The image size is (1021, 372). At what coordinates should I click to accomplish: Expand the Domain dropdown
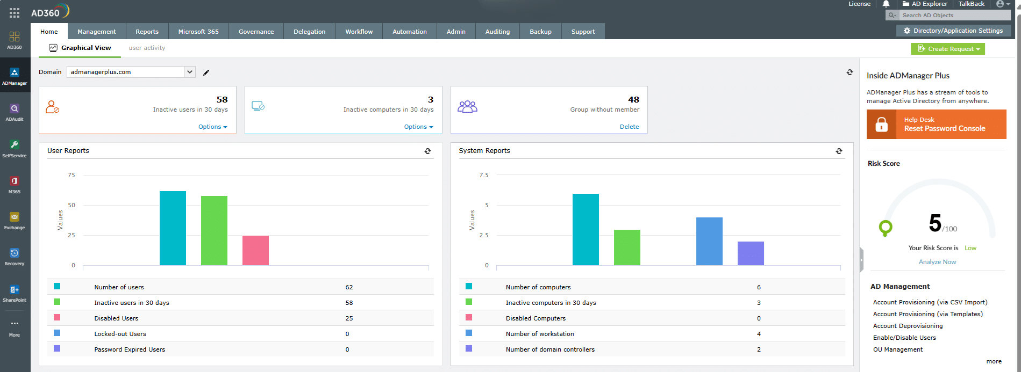(190, 72)
